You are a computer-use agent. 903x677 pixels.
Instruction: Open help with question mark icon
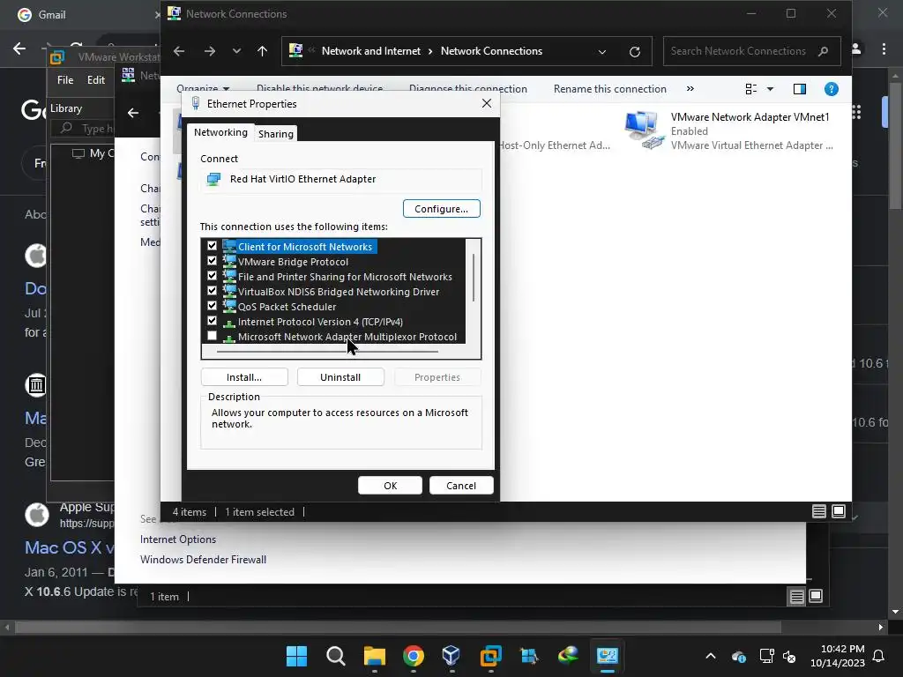click(831, 89)
